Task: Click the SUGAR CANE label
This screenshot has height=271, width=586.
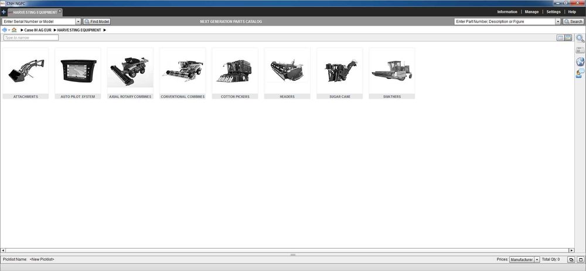Action: tap(340, 97)
